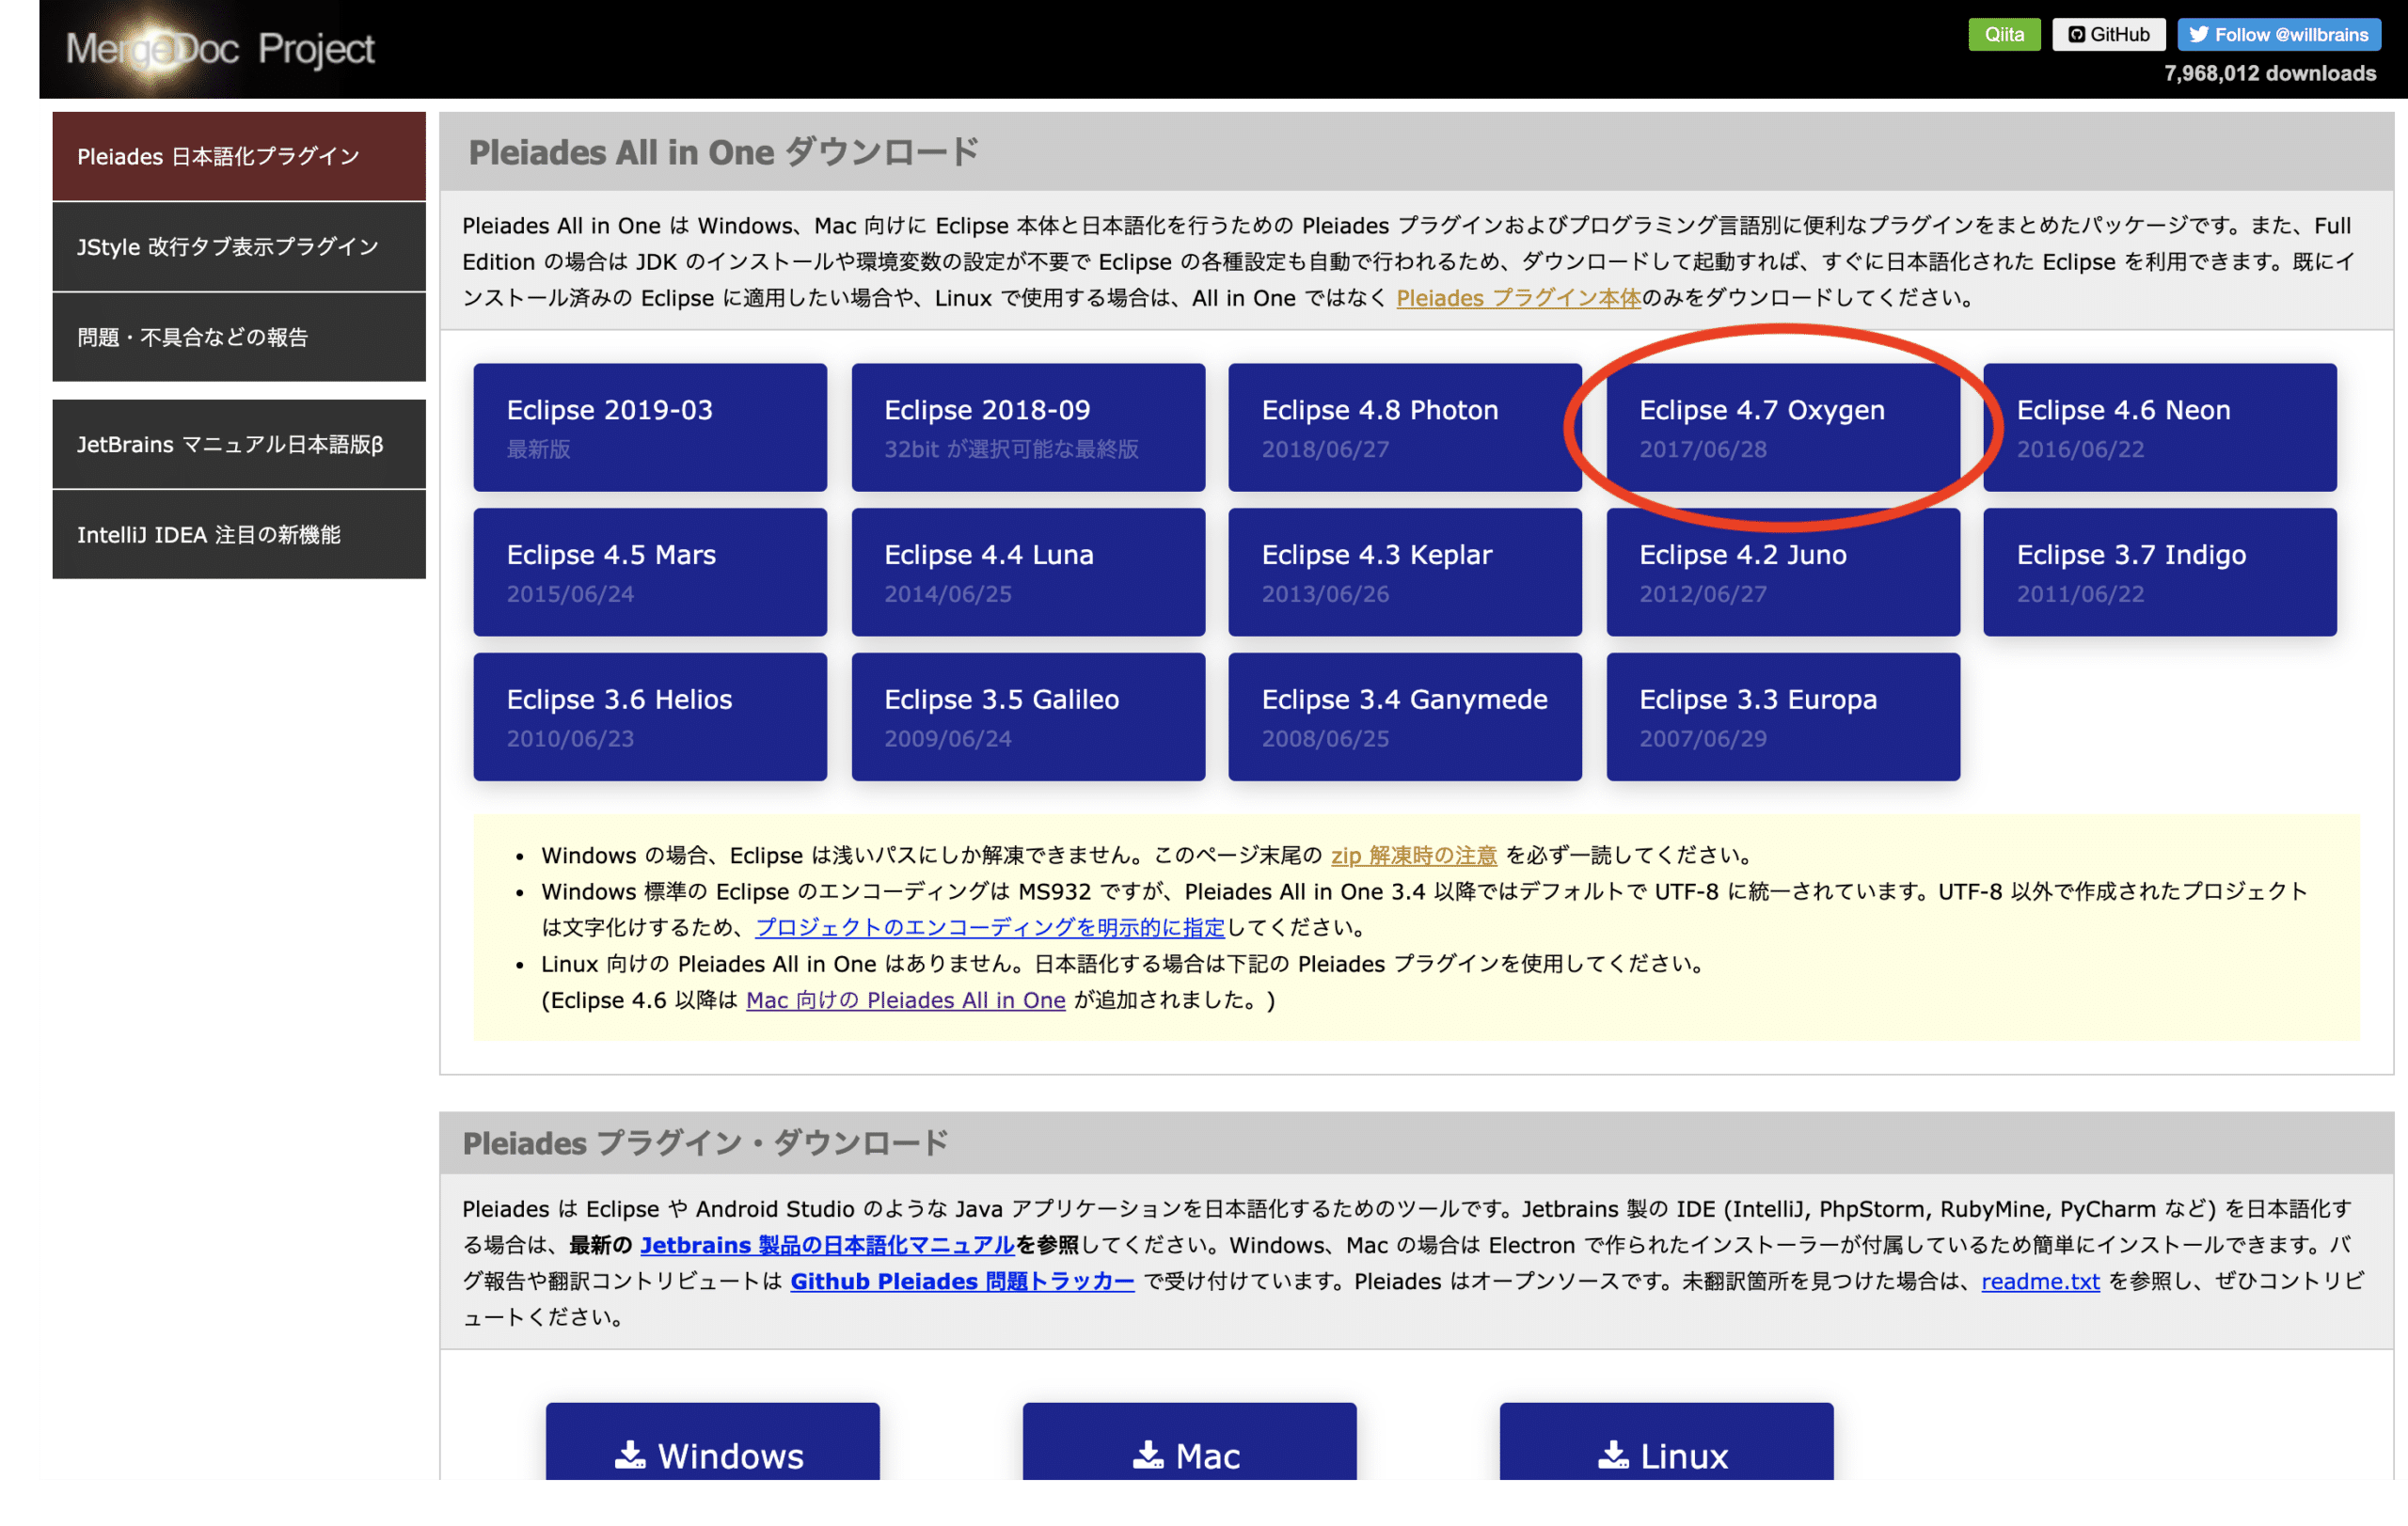Choose the Eclipse 4.5 Mars tile
The image size is (2408, 1526).
pyautogui.click(x=650, y=572)
